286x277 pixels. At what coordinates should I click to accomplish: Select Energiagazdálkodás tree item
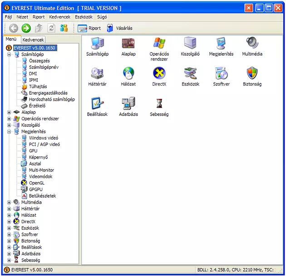48,93
